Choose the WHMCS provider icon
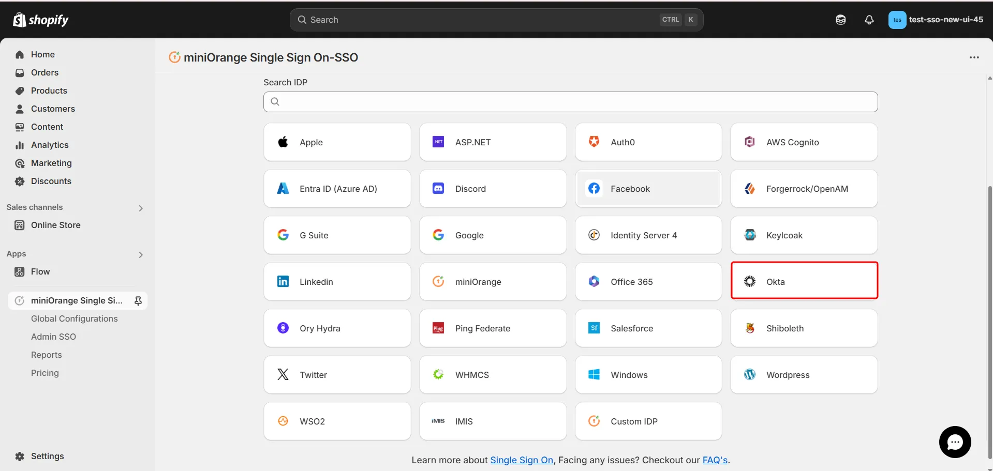993x471 pixels. pos(438,374)
